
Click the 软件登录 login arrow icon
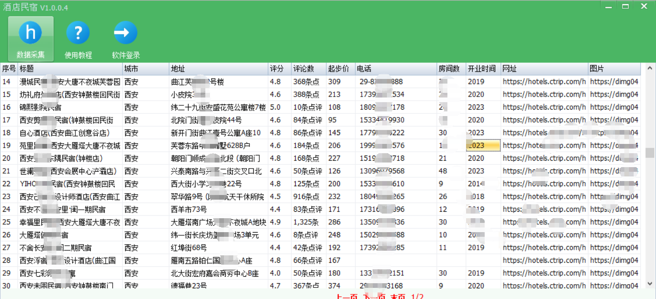(x=126, y=33)
